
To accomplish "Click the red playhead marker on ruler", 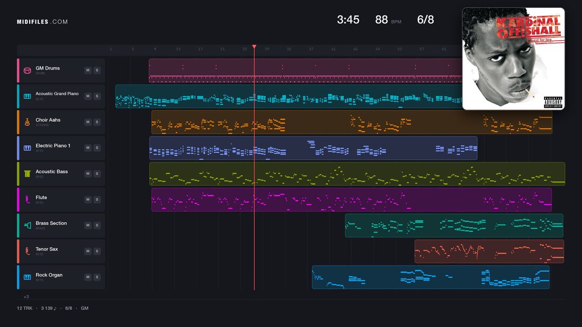I will tap(254, 46).
